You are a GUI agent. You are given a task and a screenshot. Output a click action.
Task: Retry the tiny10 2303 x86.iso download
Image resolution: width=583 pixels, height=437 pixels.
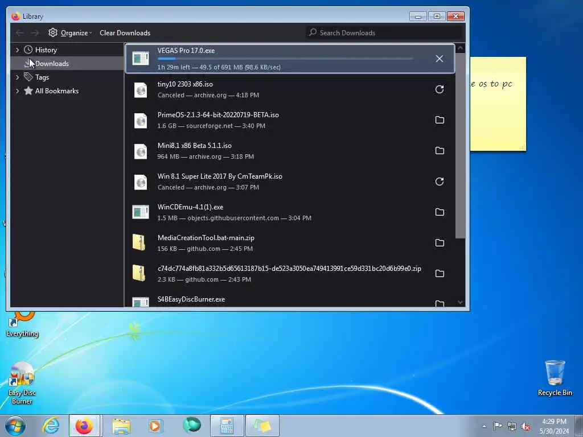click(439, 89)
